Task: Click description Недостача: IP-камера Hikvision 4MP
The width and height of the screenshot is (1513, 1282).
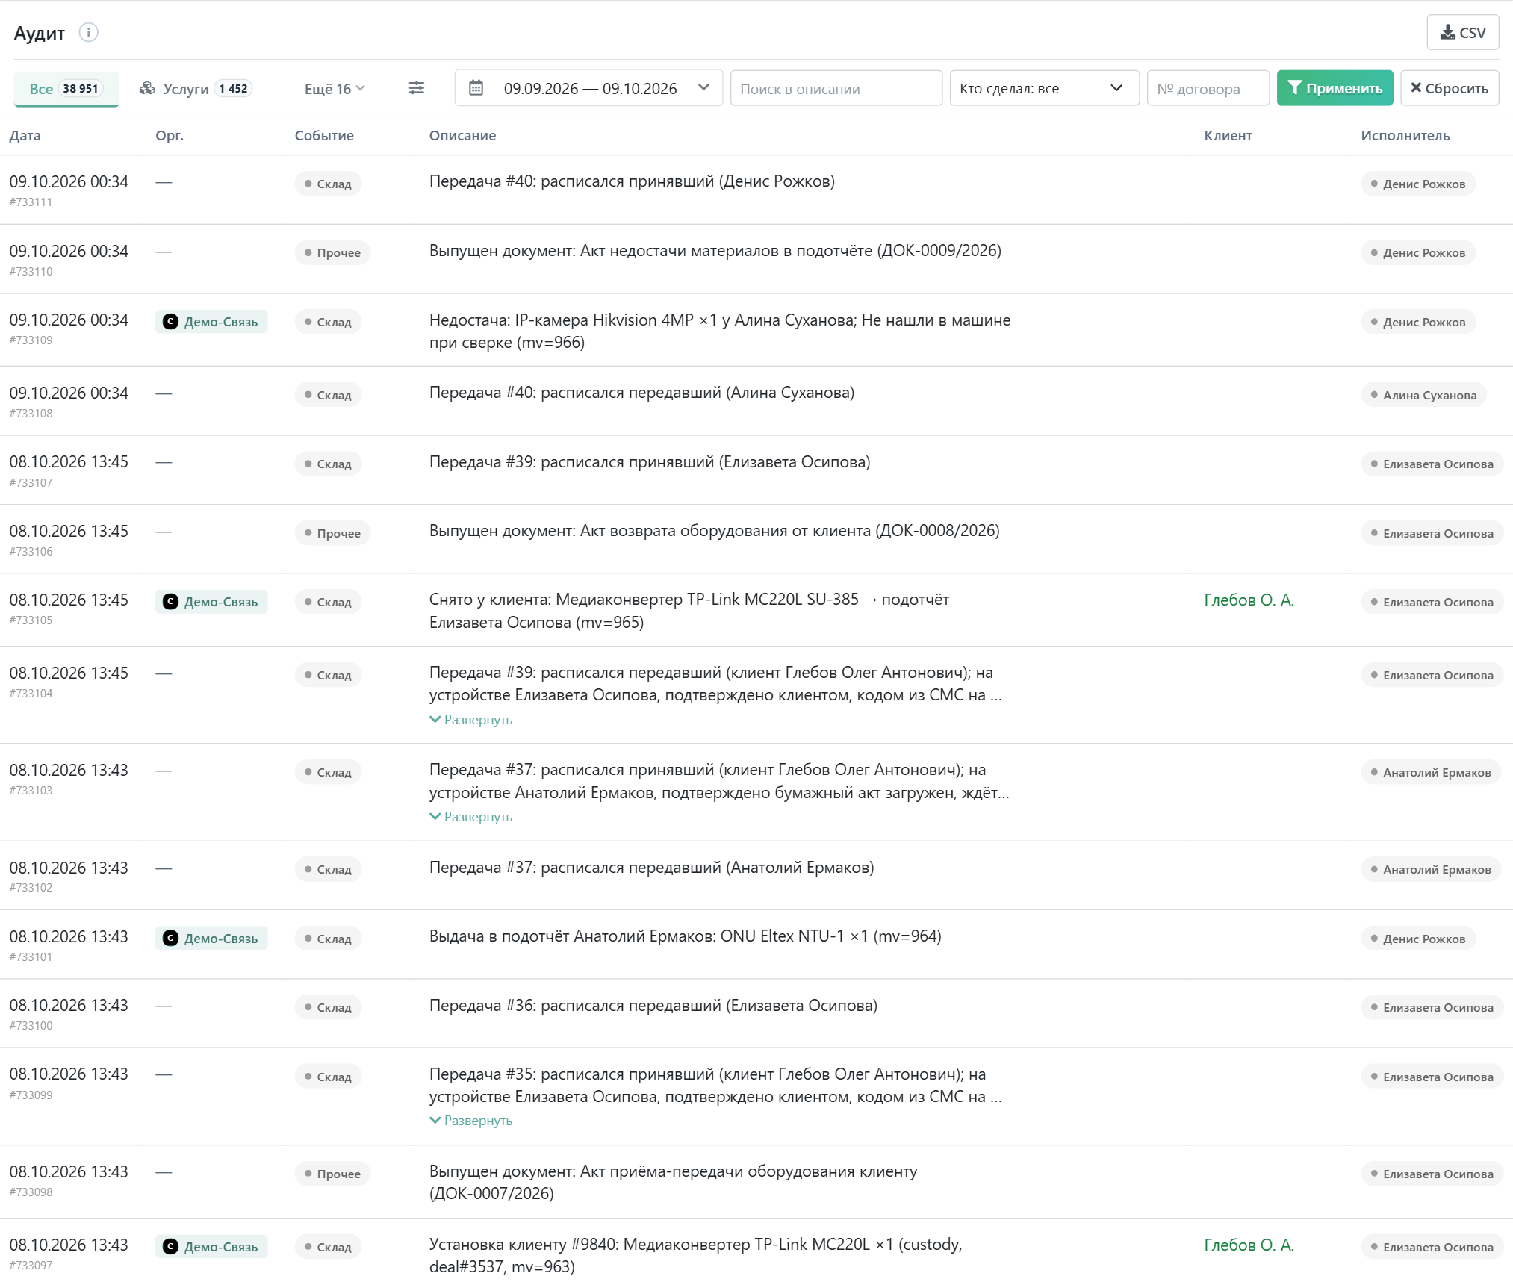Action: tap(720, 332)
